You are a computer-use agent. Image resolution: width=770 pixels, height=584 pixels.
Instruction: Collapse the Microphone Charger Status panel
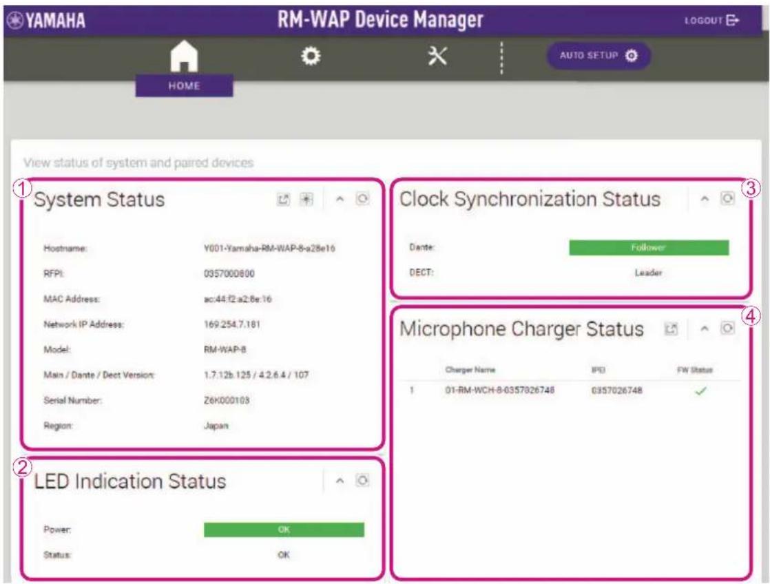point(705,328)
